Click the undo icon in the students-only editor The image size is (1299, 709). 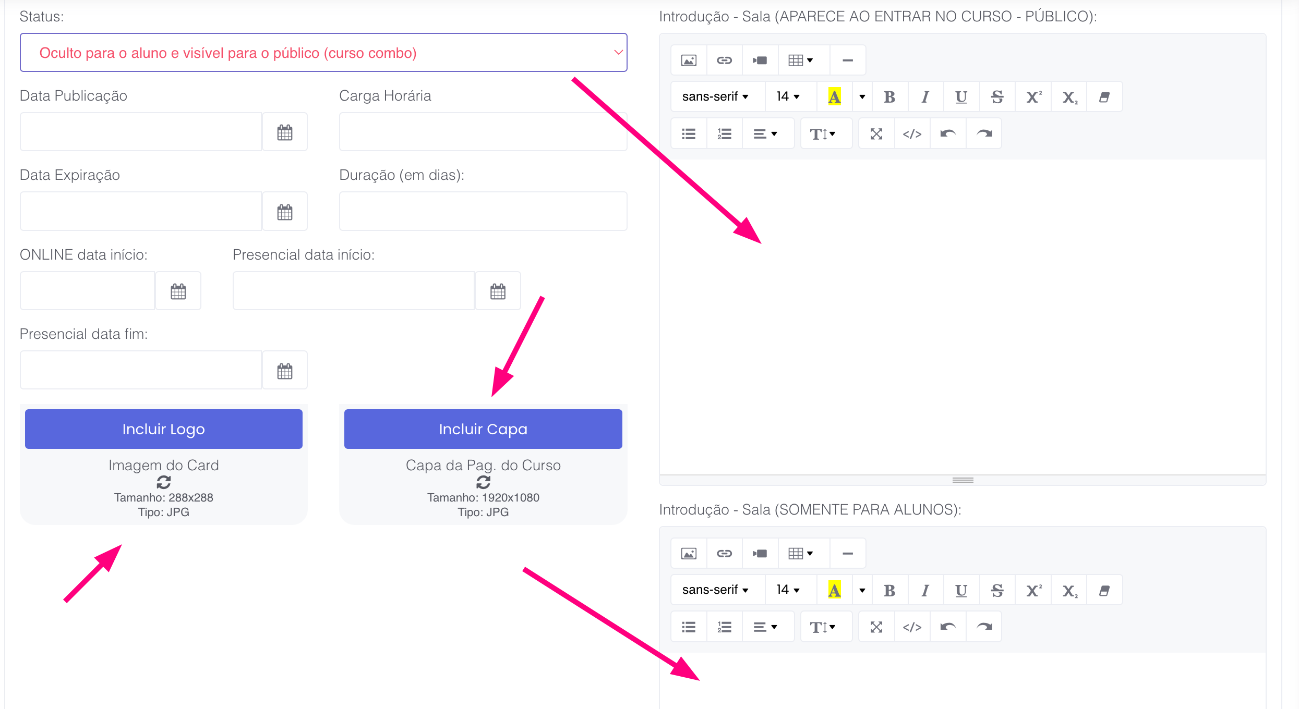[x=948, y=627]
